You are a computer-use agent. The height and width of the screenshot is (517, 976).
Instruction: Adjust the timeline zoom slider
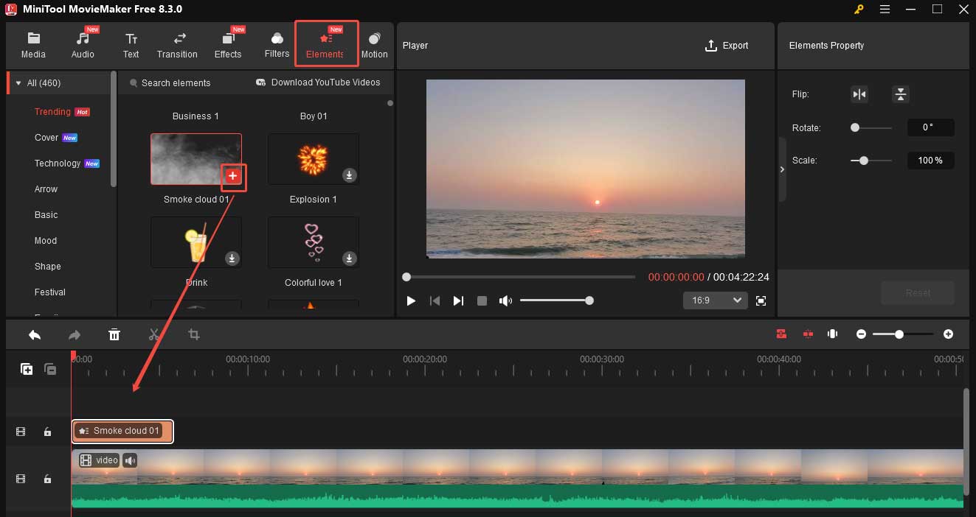tap(904, 334)
